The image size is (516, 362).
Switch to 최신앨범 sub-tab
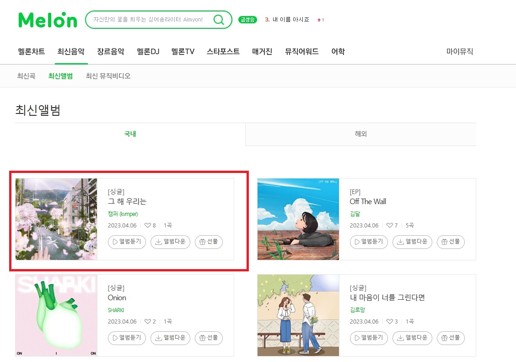pos(60,76)
